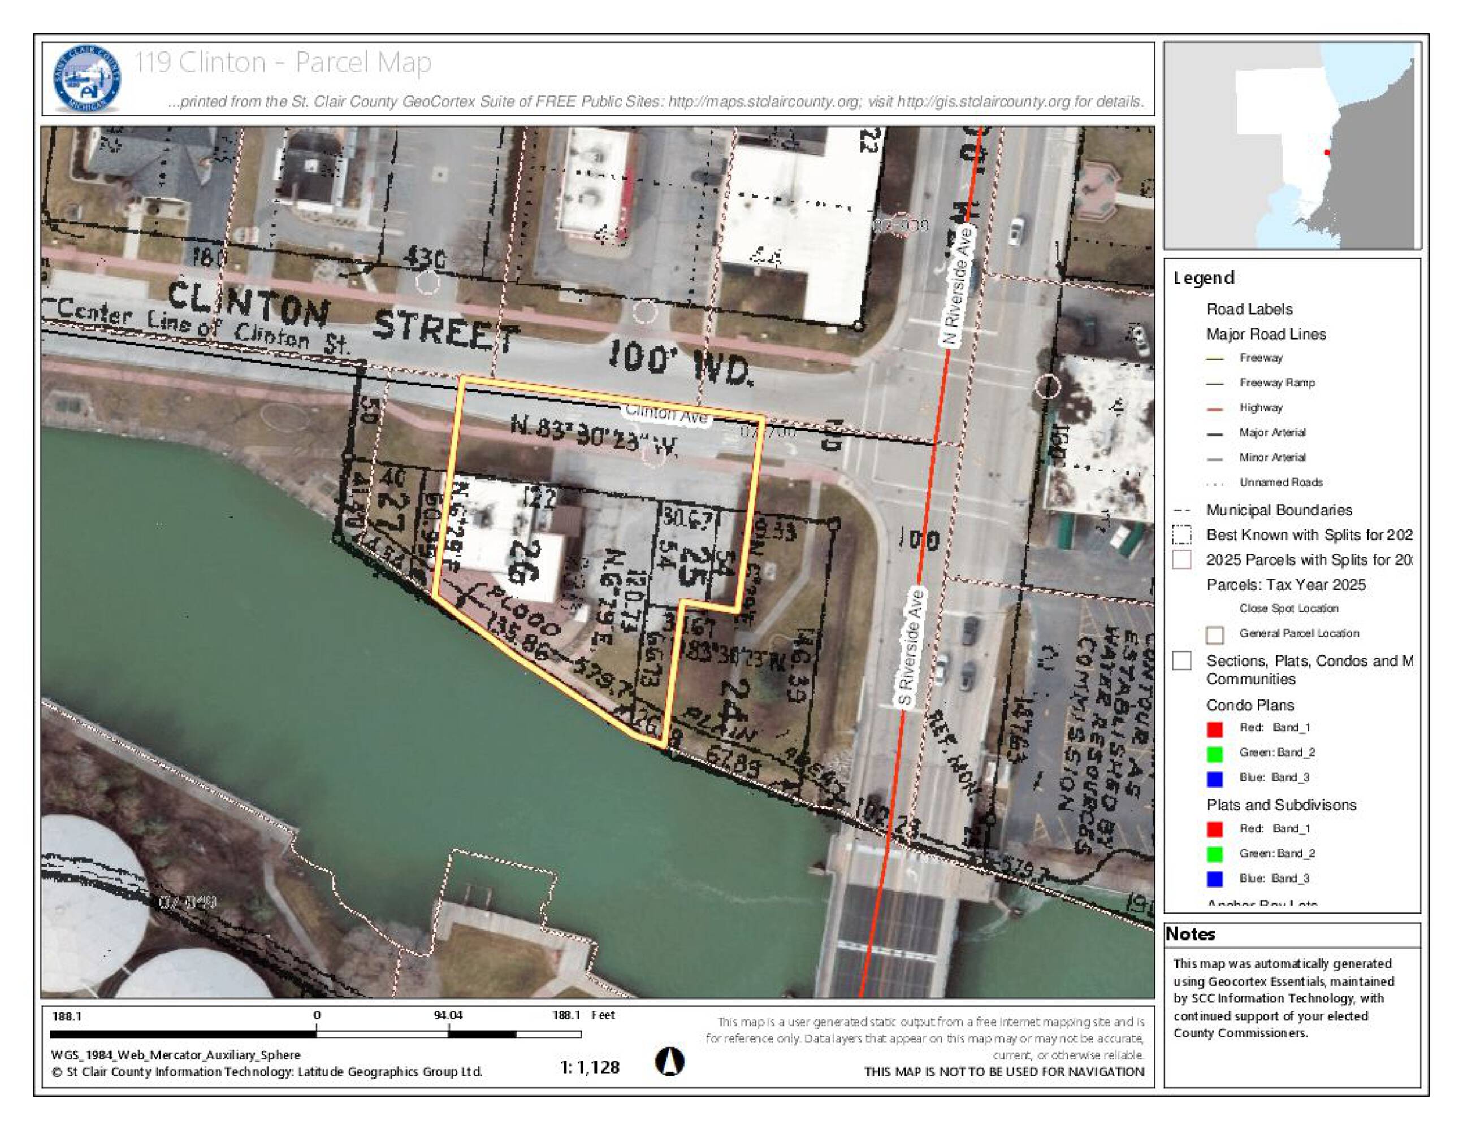Click the Municipal Boundaries dashed line symbol

[1181, 510]
